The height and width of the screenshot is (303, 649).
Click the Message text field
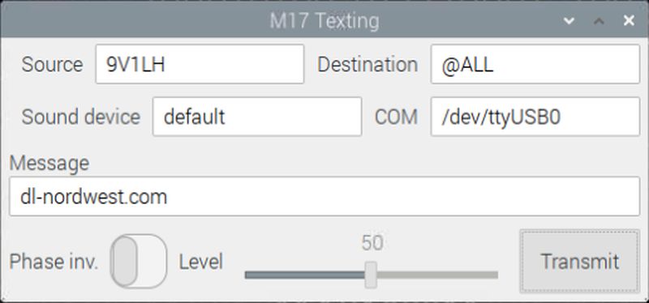click(x=324, y=196)
